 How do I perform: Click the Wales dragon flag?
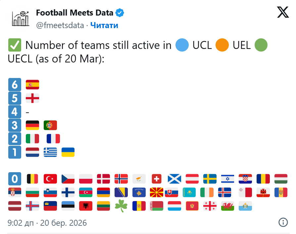pos(228,206)
